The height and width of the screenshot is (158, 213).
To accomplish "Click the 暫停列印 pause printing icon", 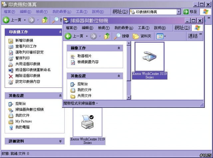I will point(11,58).
